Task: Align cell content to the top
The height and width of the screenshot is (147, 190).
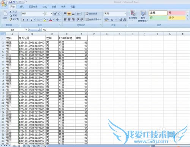Action: tap(65, 14)
